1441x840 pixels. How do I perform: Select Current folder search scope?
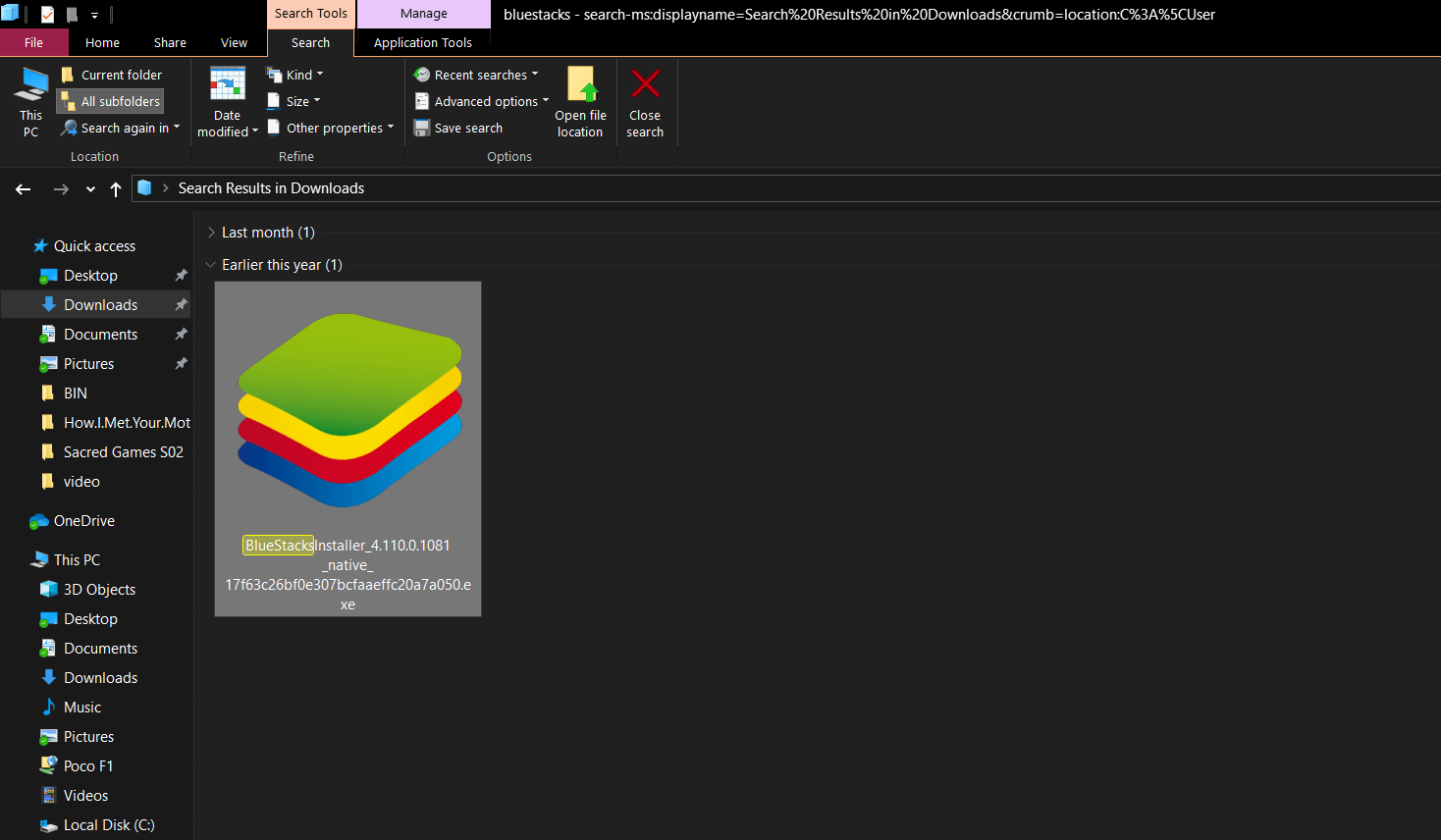coord(111,75)
